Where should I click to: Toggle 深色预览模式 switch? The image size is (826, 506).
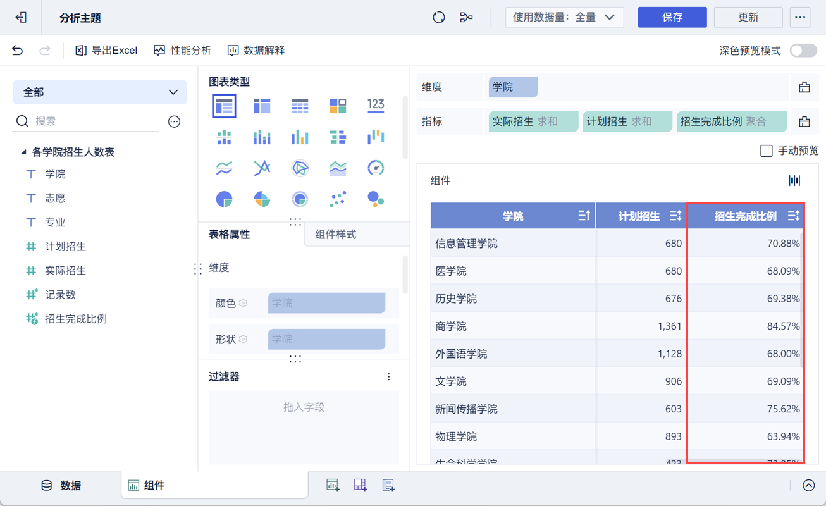coord(803,51)
